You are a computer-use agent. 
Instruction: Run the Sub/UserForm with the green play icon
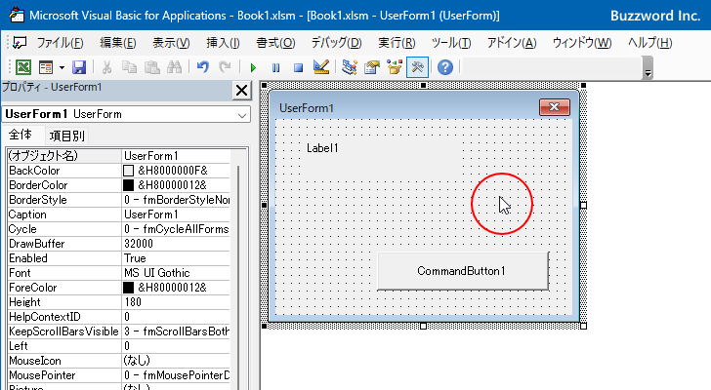click(253, 68)
